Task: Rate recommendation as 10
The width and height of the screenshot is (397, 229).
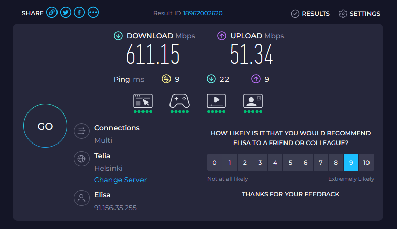Action: (366, 162)
